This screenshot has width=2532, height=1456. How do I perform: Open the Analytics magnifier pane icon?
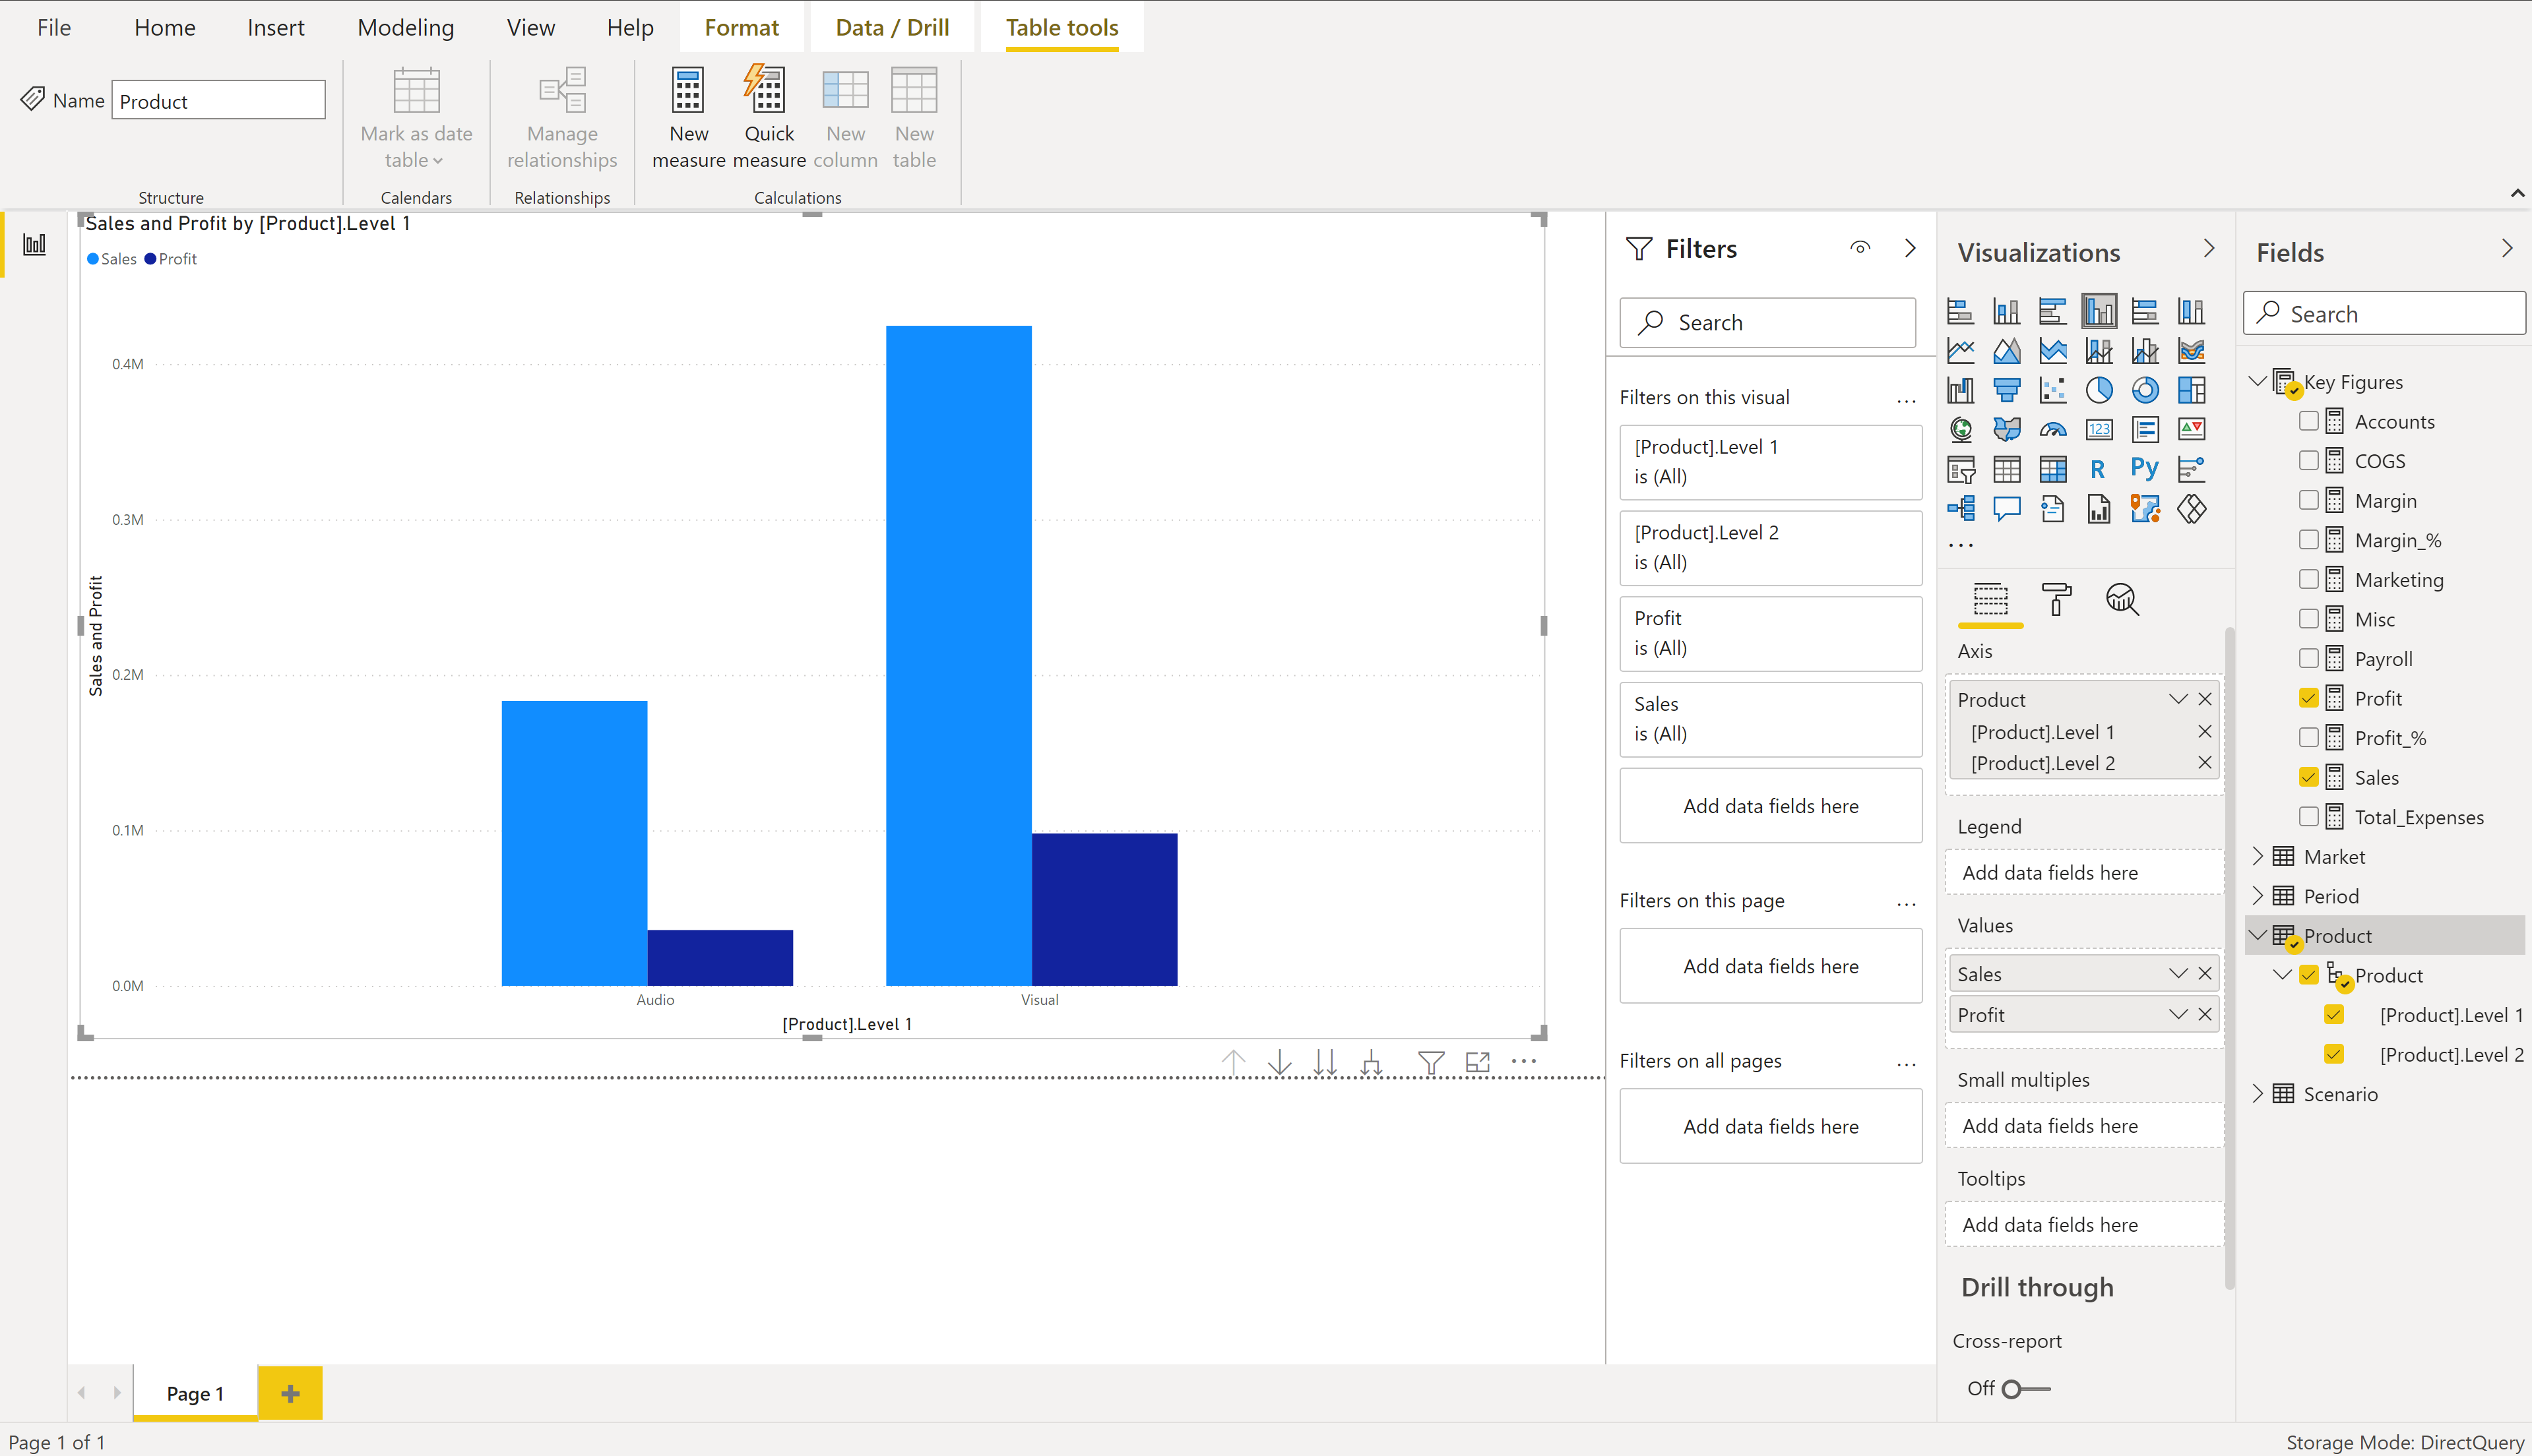[x=2122, y=599]
